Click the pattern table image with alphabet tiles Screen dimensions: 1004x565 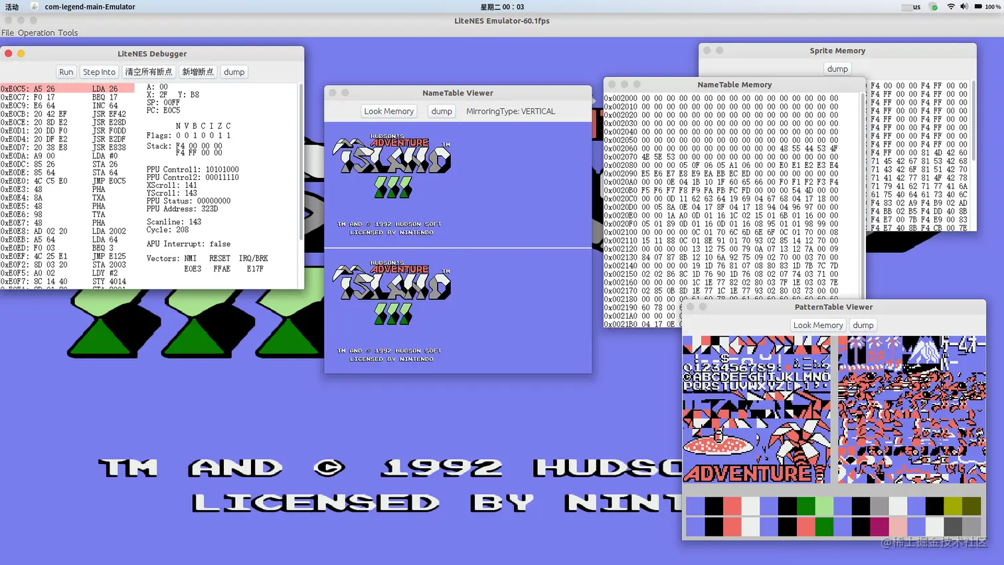click(757, 410)
